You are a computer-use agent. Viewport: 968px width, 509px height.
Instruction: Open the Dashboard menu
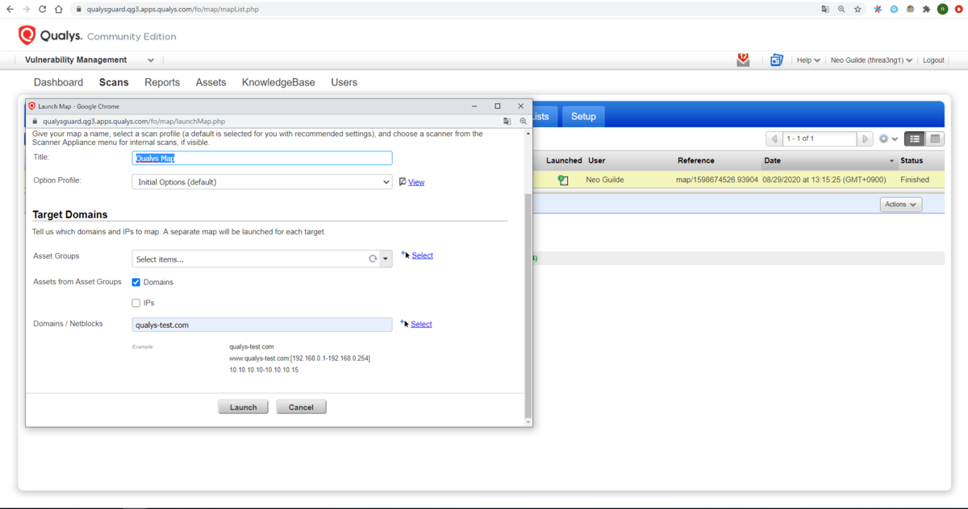[58, 82]
